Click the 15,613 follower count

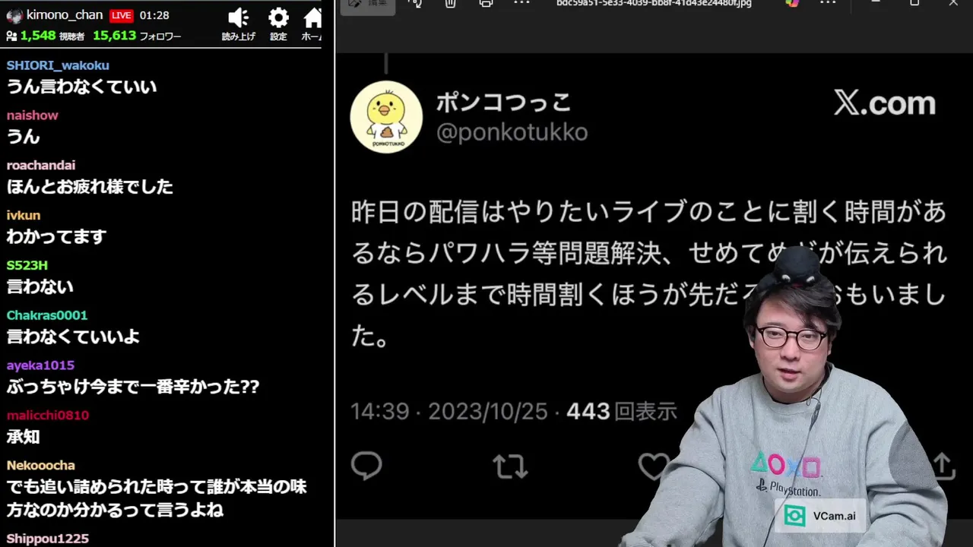(114, 36)
